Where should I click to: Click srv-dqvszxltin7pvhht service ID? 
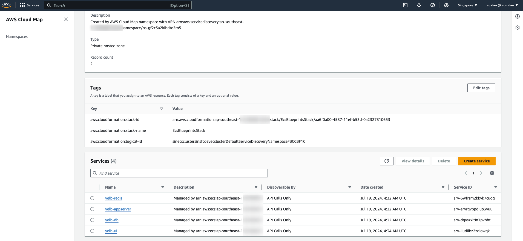472,220
